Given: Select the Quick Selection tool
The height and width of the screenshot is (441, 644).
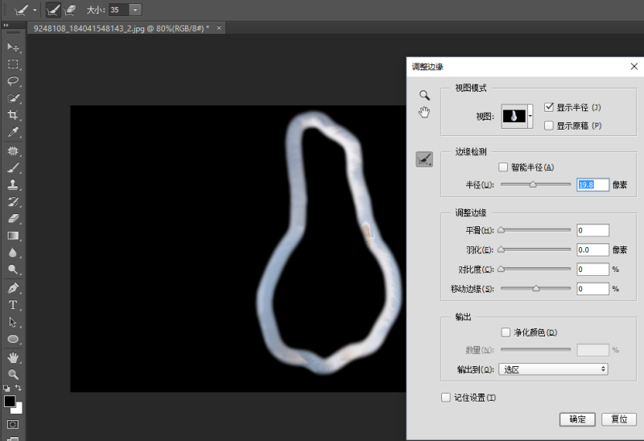Looking at the screenshot, I should (x=13, y=98).
